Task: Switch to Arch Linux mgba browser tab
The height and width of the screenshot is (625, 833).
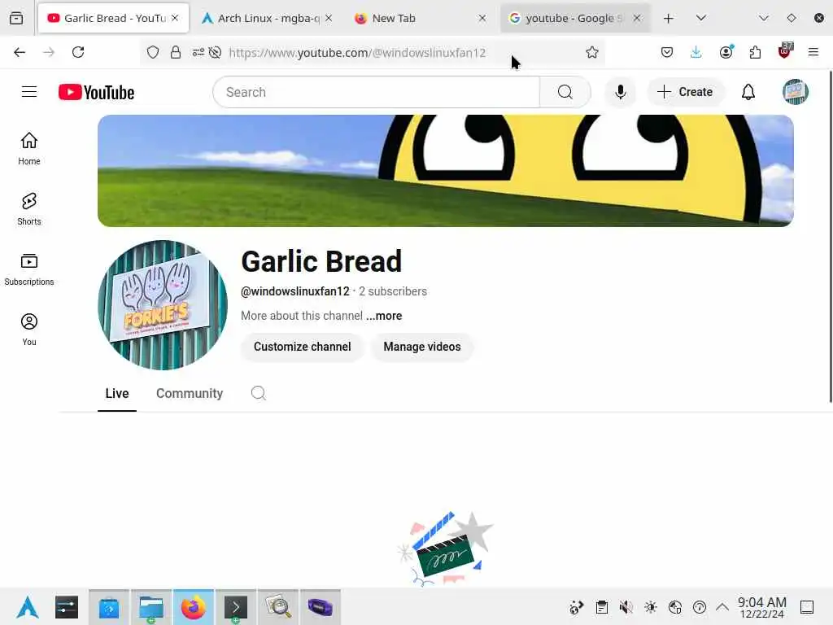Action: [262, 18]
